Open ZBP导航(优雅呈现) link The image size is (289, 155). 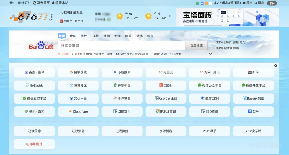coord(227,48)
